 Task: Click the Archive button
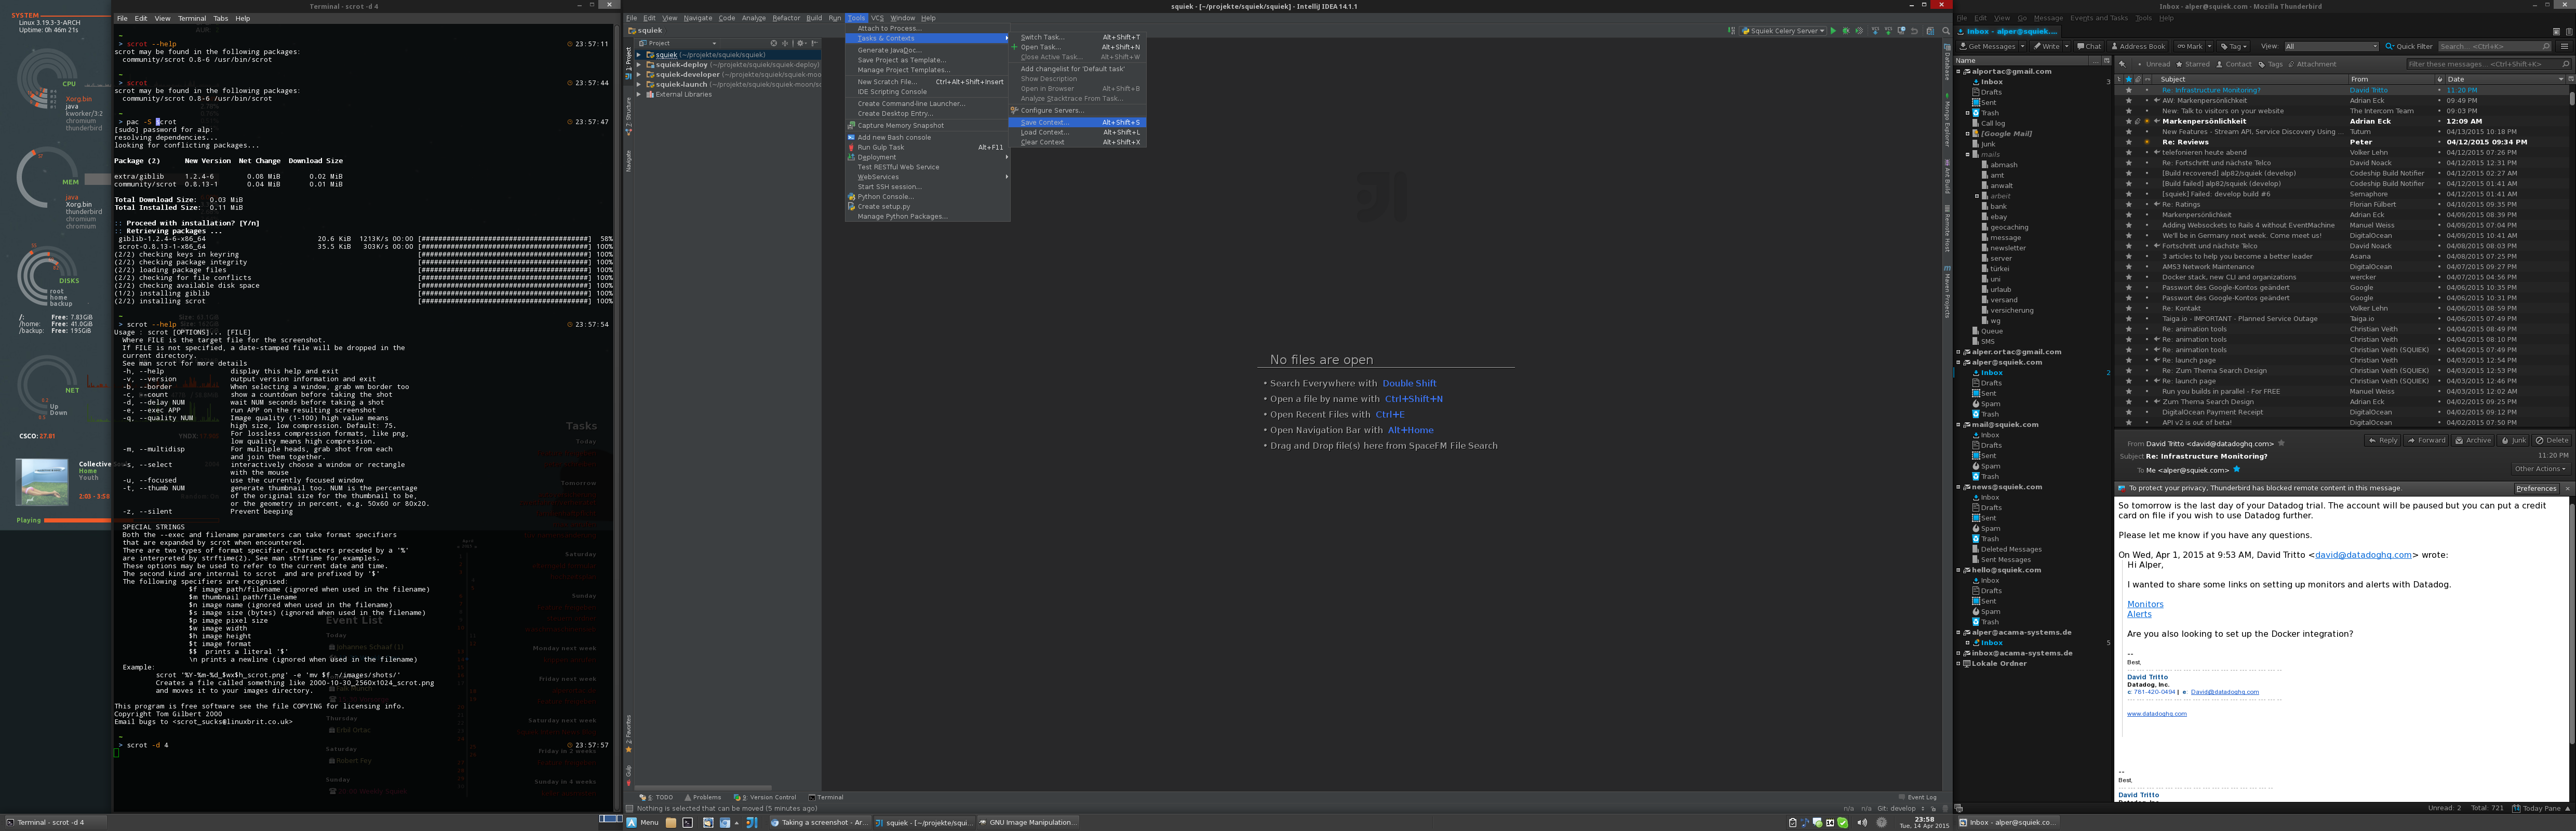pos(2474,440)
